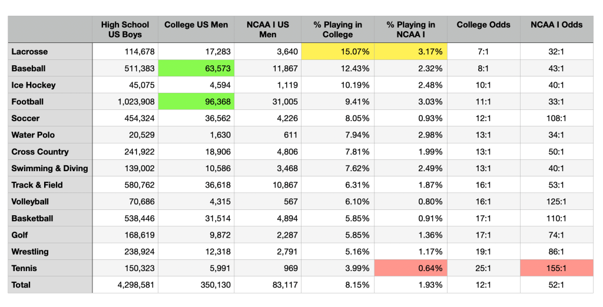Click the Lacrosse row header
The width and height of the screenshot is (603, 307).
tap(50, 52)
